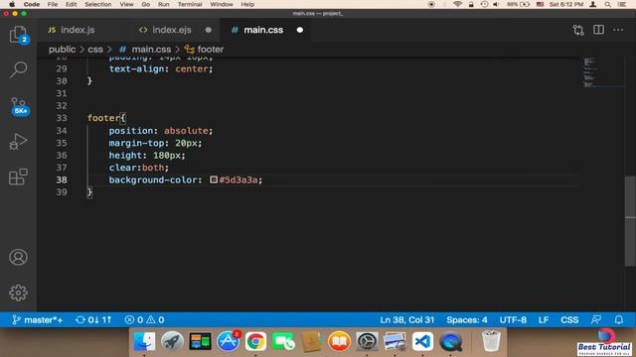Open the Run and Debug view
Screen dimensions: 636x357
pos(18,142)
